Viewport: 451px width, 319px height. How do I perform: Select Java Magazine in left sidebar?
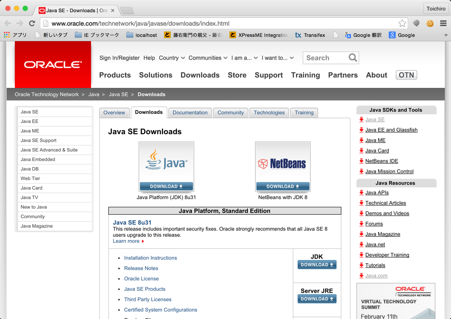click(x=54, y=226)
